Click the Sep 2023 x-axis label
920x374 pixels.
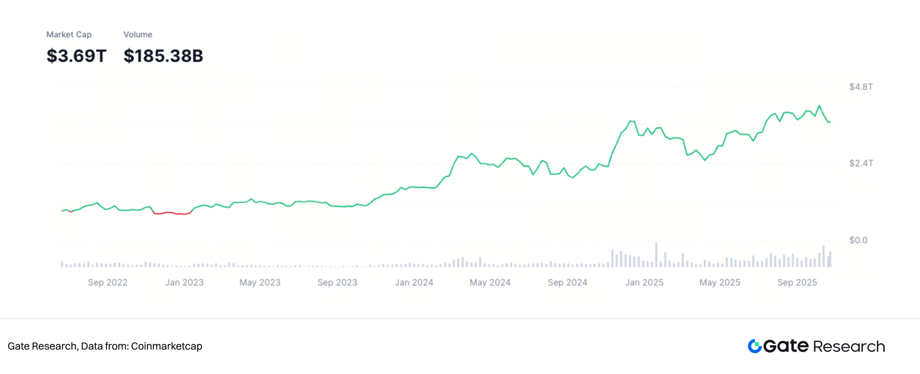coord(337,282)
